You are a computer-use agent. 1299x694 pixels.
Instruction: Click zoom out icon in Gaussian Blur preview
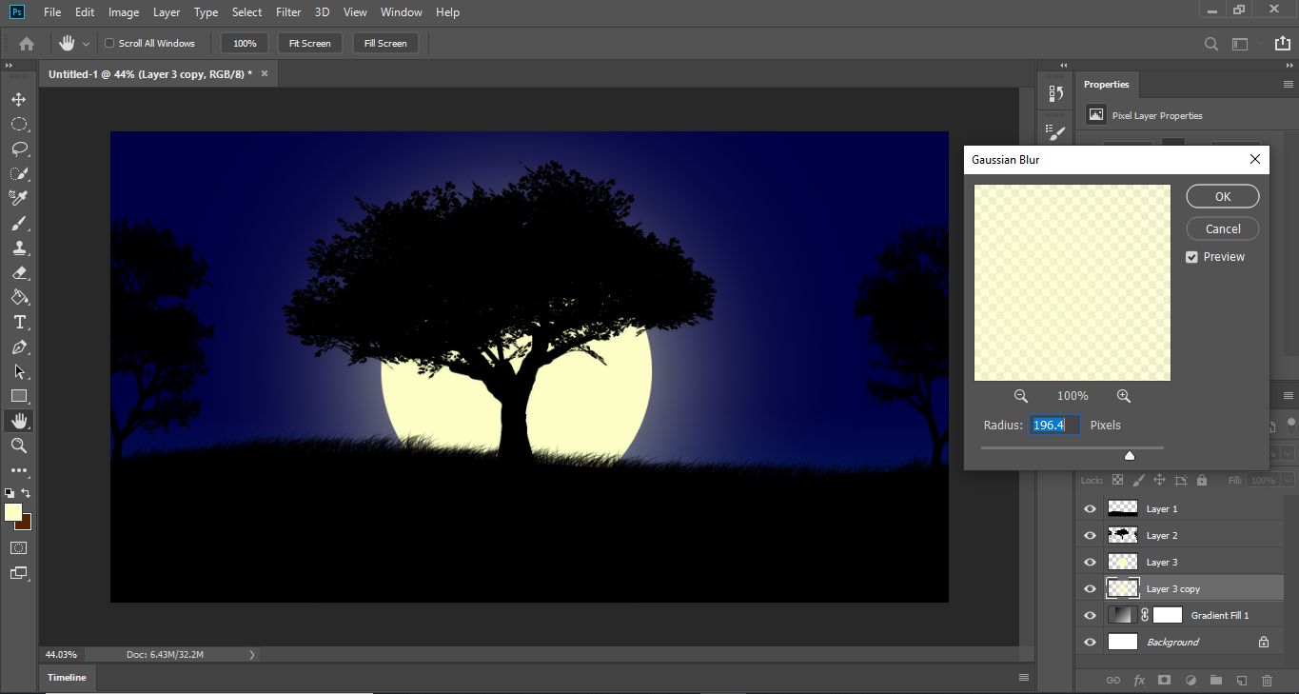tap(1021, 396)
